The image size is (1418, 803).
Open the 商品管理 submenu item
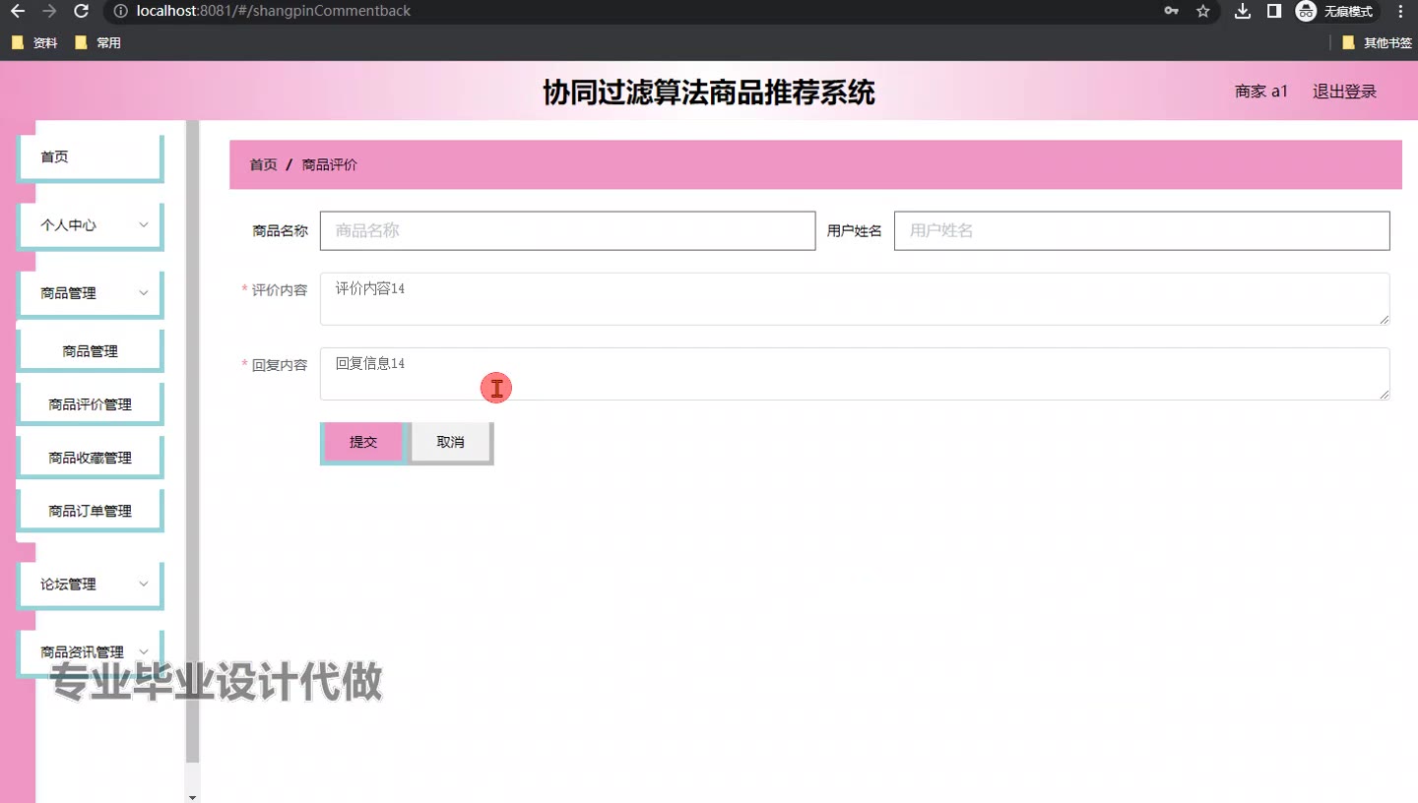pos(91,351)
